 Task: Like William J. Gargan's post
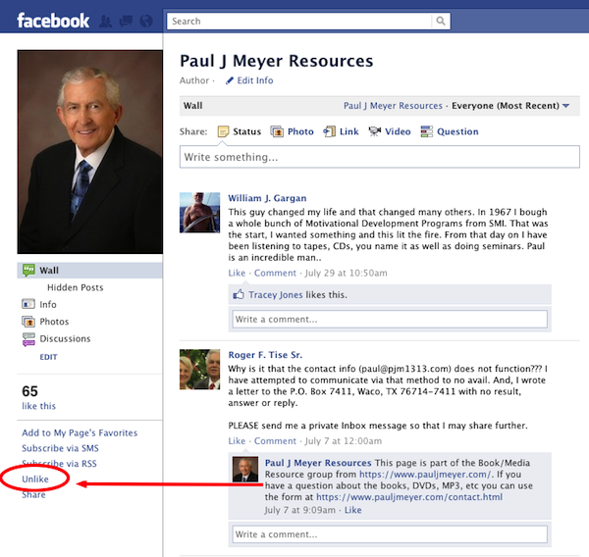(x=237, y=274)
